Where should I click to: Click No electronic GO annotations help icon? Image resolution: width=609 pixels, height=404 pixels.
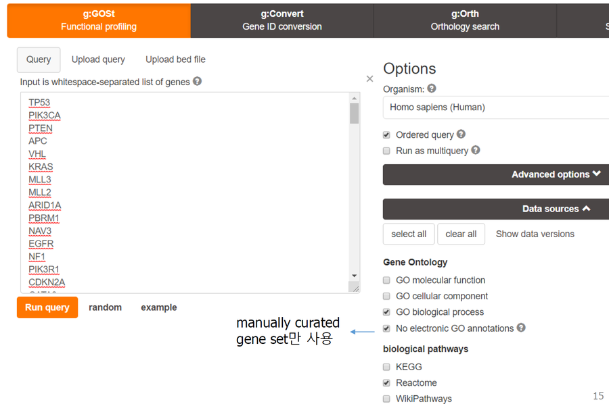(x=518, y=328)
